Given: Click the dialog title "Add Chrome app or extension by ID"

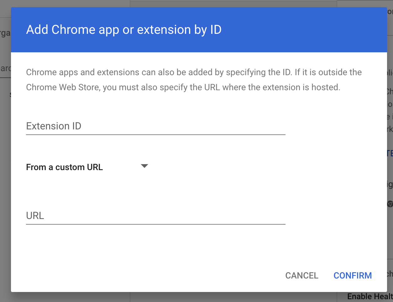Looking at the screenshot, I should point(124,30).
